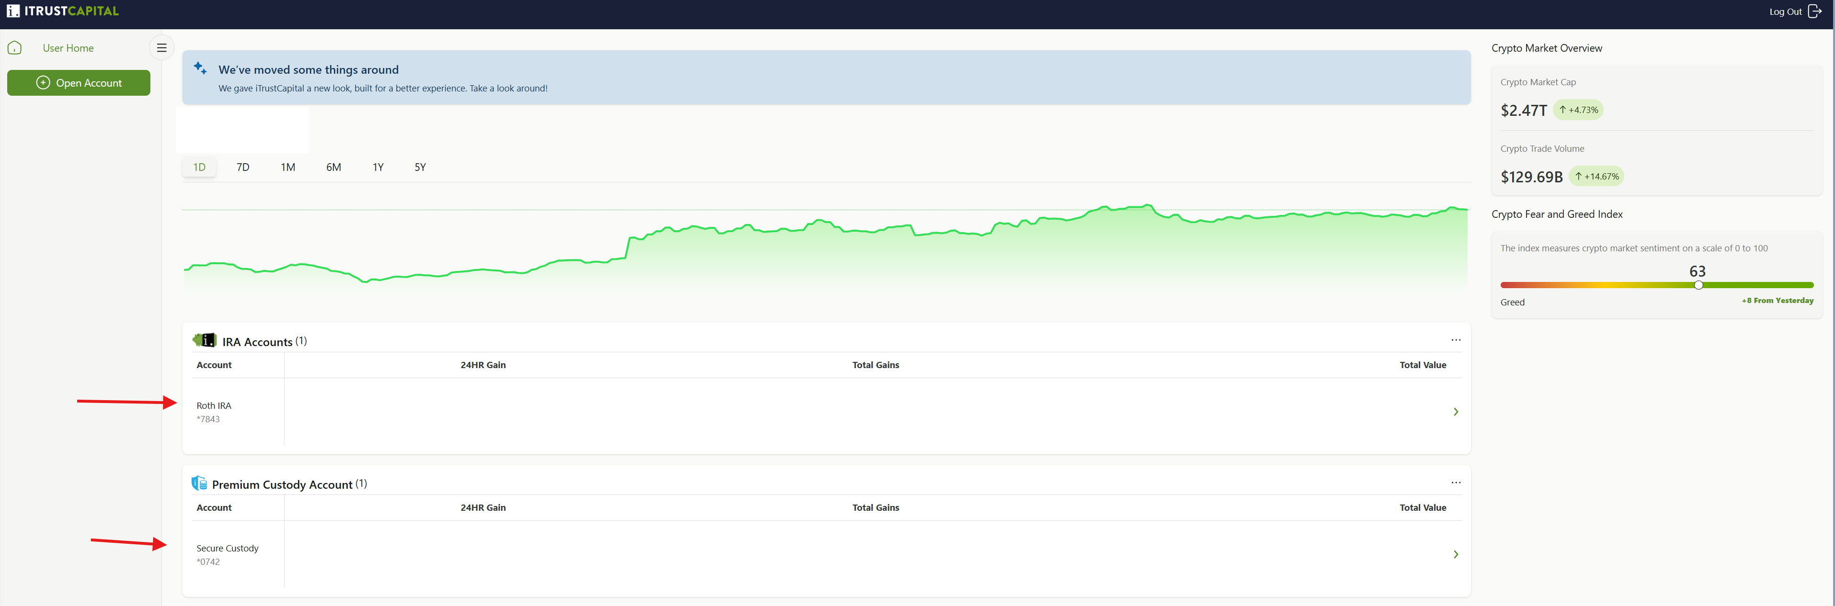Image resolution: width=1835 pixels, height=606 pixels.
Task: Switch chart to 1M range
Action: (x=288, y=168)
